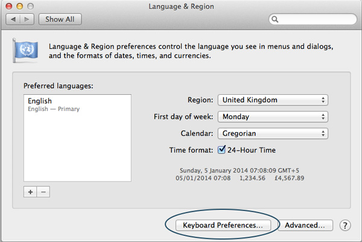
Task: Focus the search field in the toolbar
Action: coord(313,19)
